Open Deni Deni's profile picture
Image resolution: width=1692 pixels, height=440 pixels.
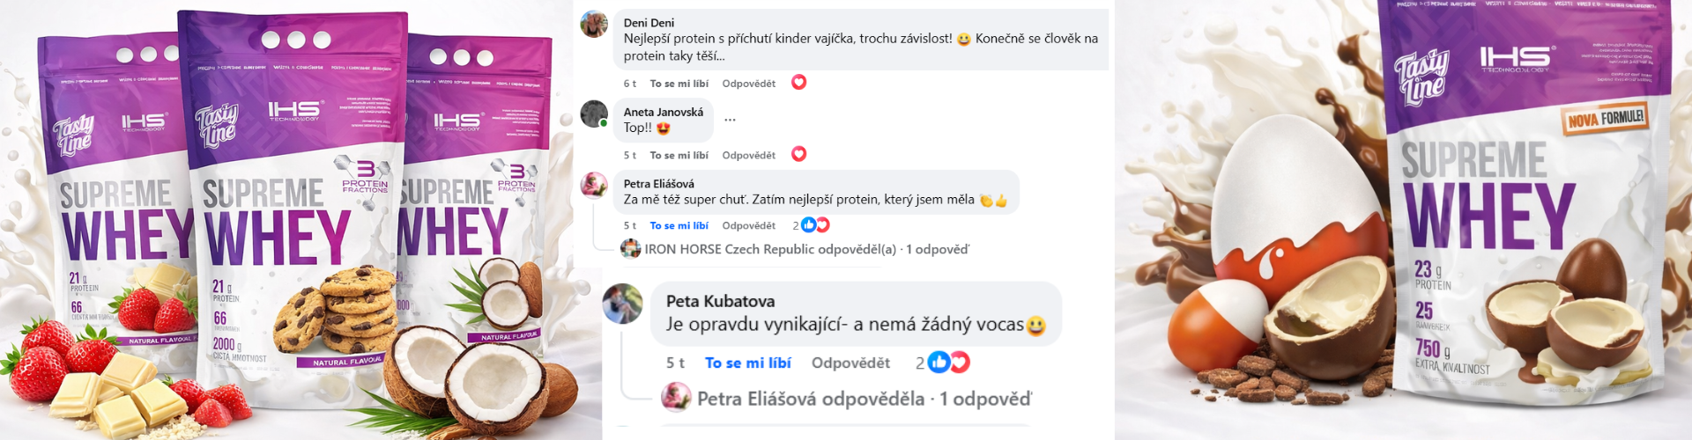tap(594, 25)
